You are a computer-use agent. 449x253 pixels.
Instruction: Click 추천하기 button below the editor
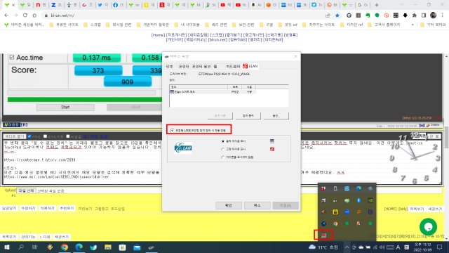pos(67,208)
